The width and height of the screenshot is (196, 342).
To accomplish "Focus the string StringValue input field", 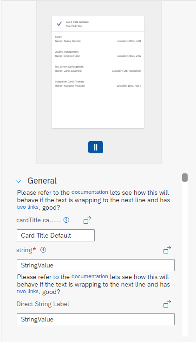I will tap(96, 265).
